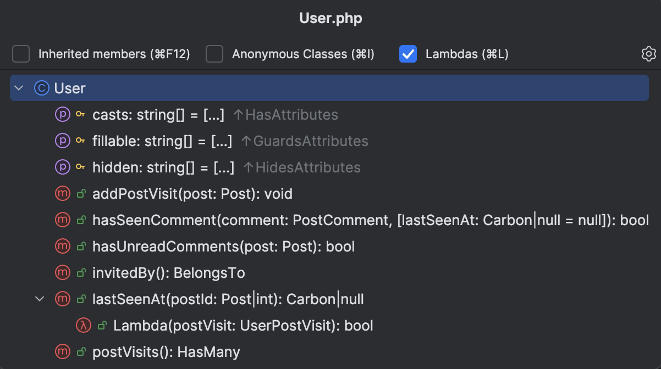Open the structure view settings gear
The image size is (661, 369).
648,54
